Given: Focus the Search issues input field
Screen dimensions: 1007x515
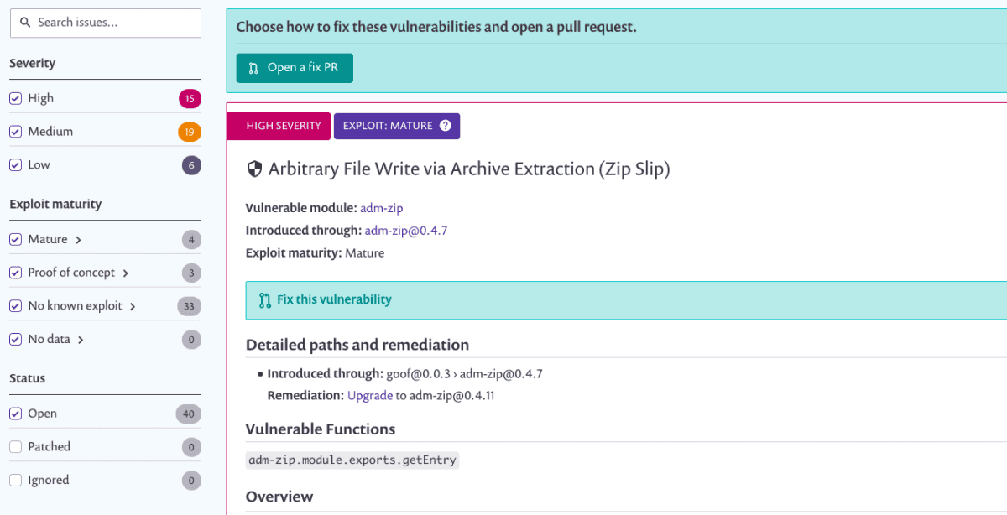Looking at the screenshot, I should 106,23.
